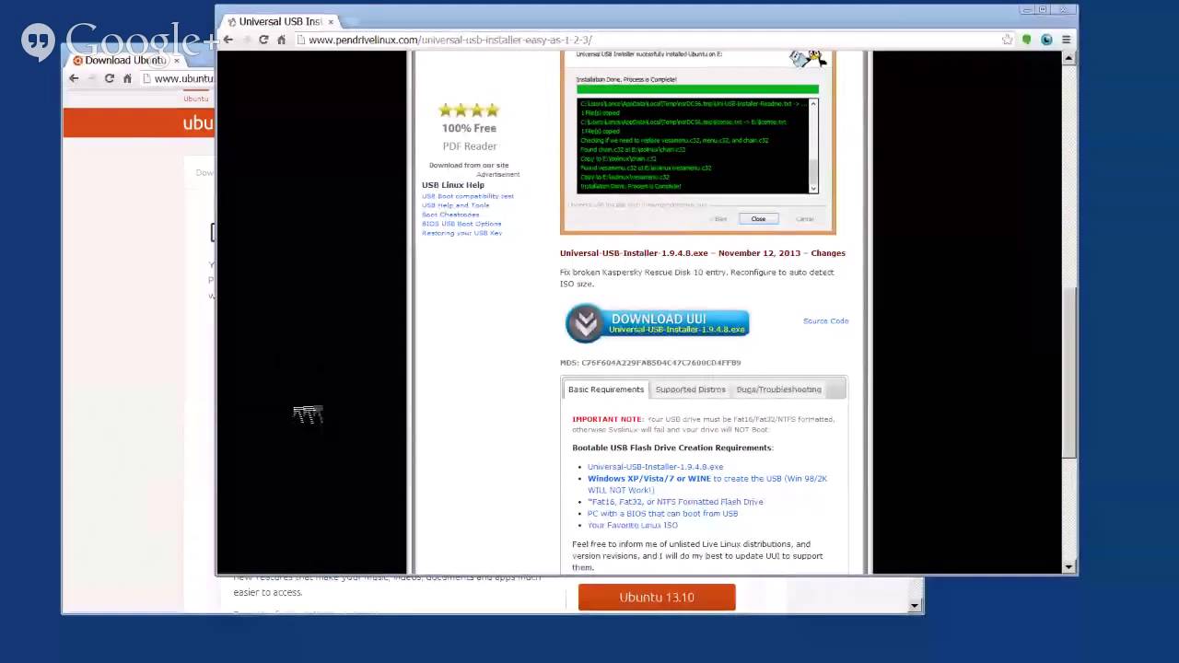Click PC with a BIOS that can boot from USB
This screenshot has width=1179, height=663.
click(x=662, y=514)
